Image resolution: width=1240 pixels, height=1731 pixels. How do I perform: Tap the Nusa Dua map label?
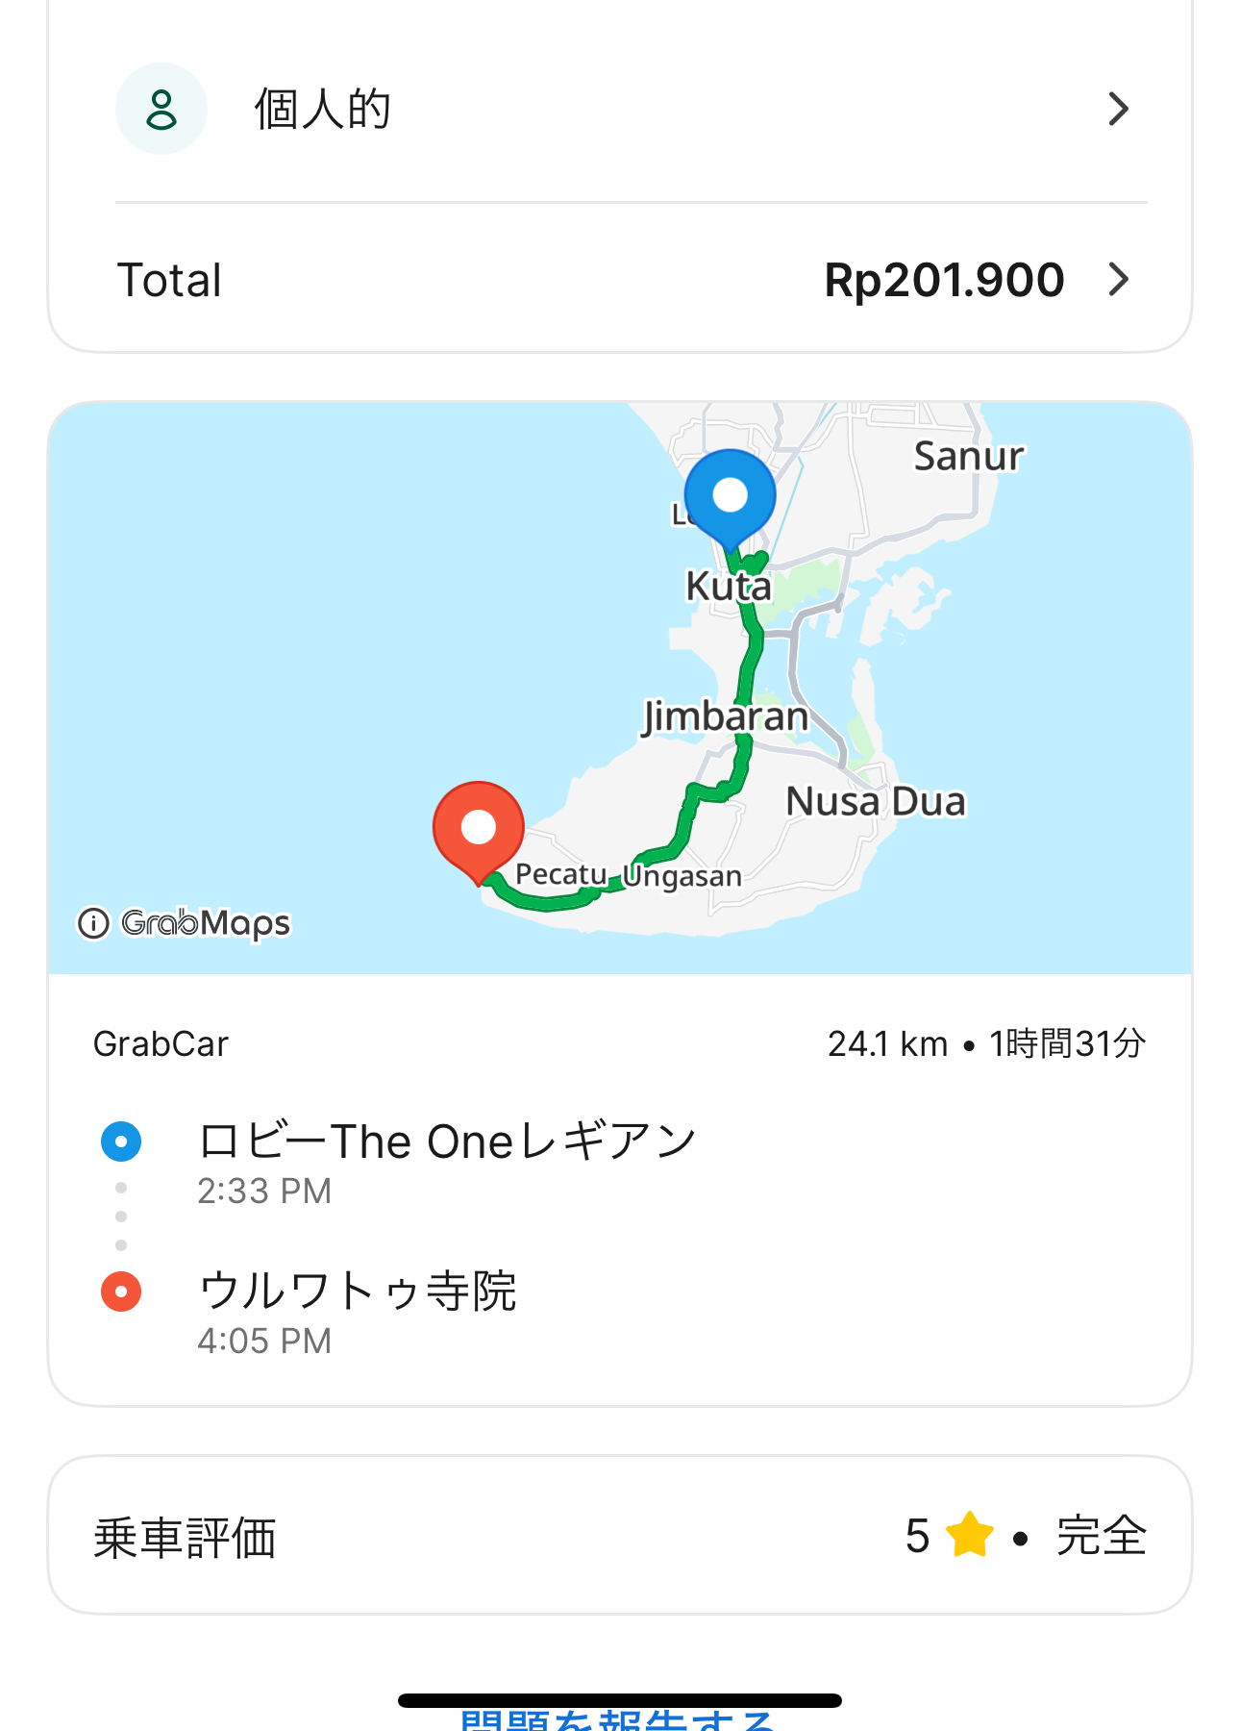click(x=876, y=801)
